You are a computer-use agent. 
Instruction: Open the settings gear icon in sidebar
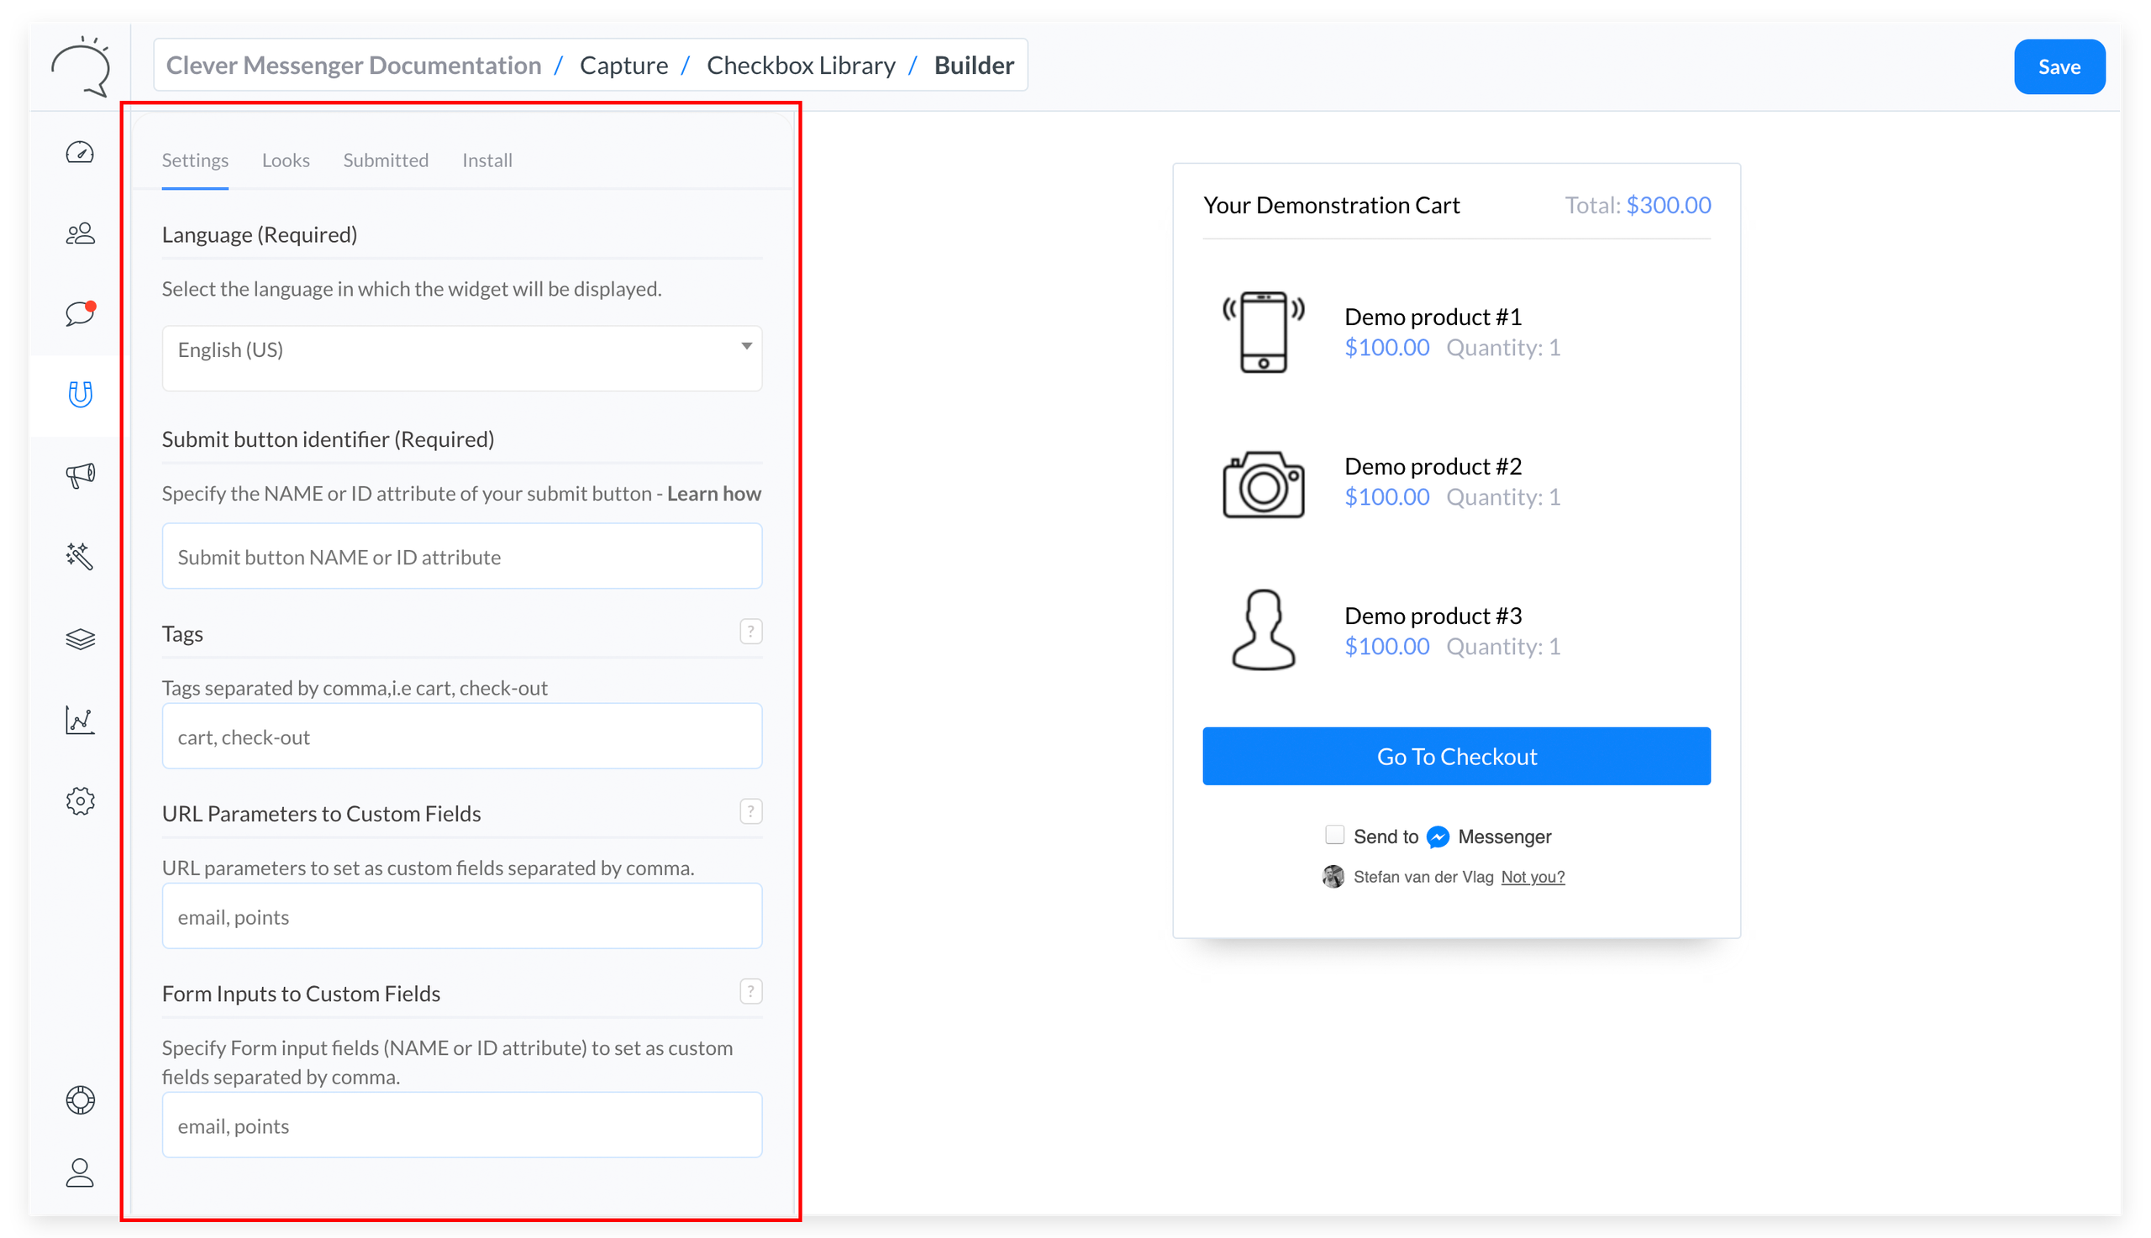[x=80, y=801]
